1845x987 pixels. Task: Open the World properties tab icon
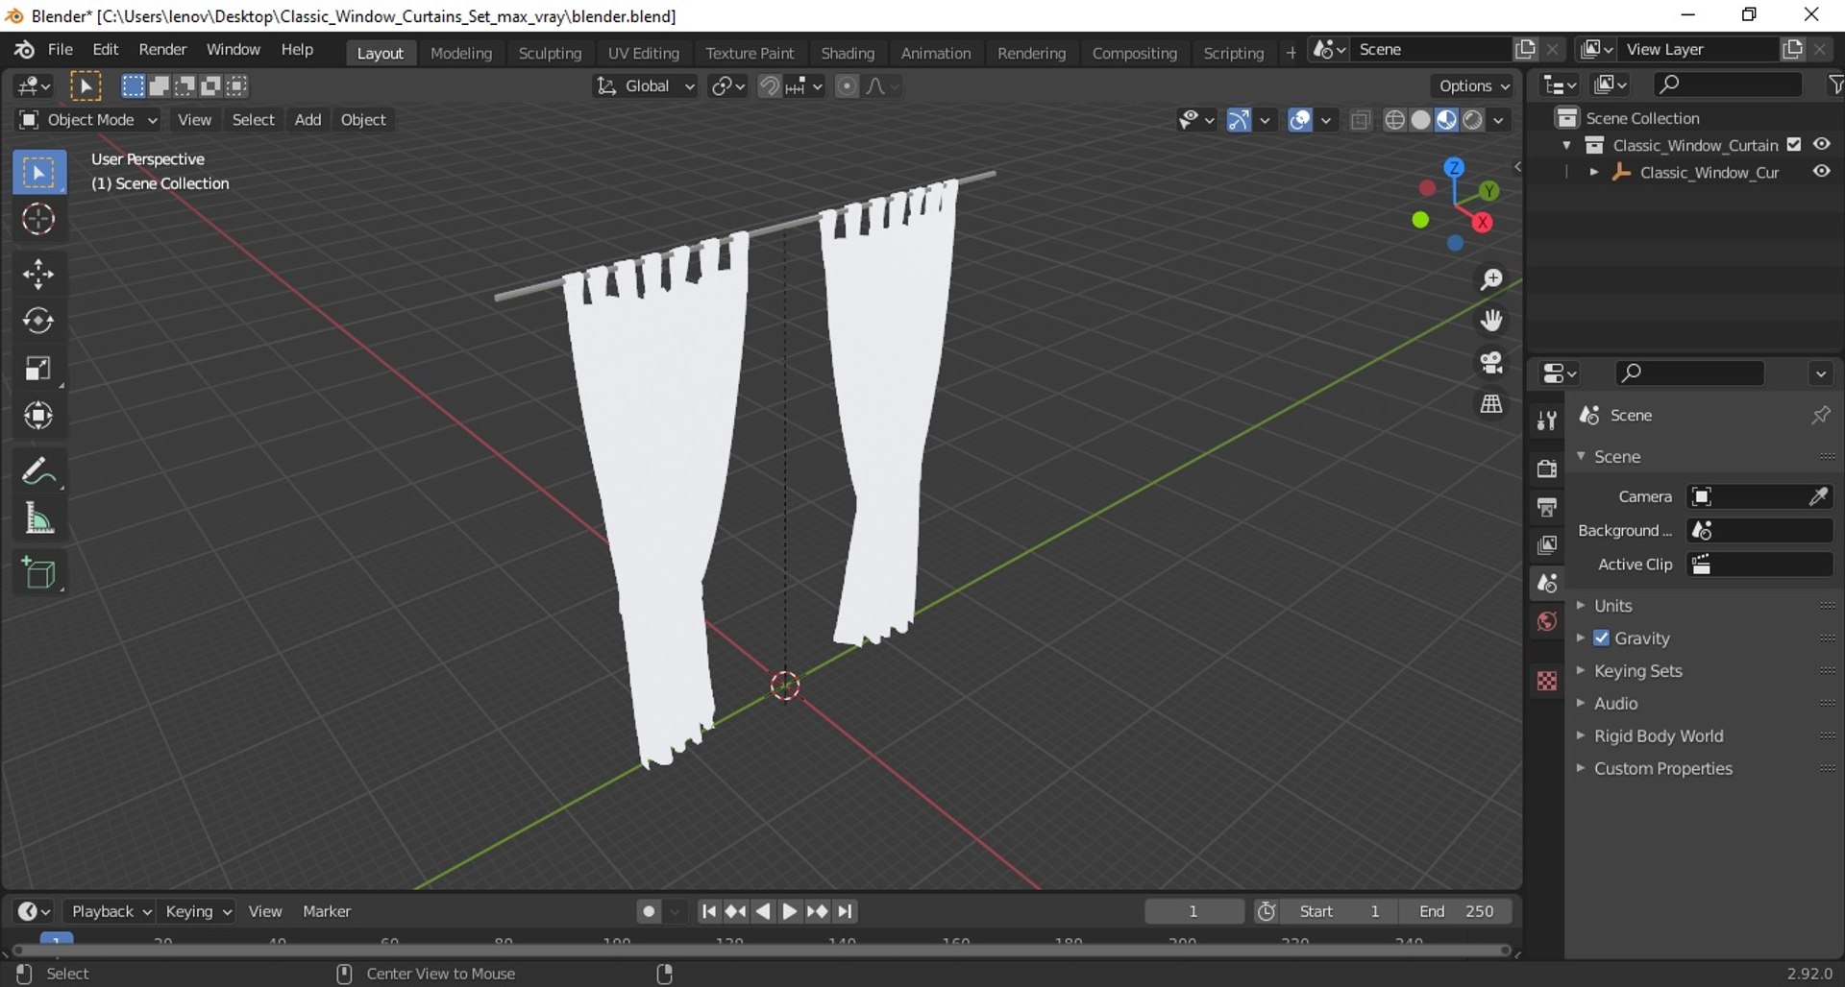click(1547, 622)
